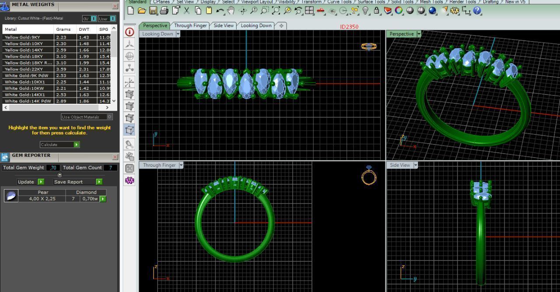The width and height of the screenshot is (560, 292).
Task: Switch to the Looking Down tab
Action: coord(256,25)
